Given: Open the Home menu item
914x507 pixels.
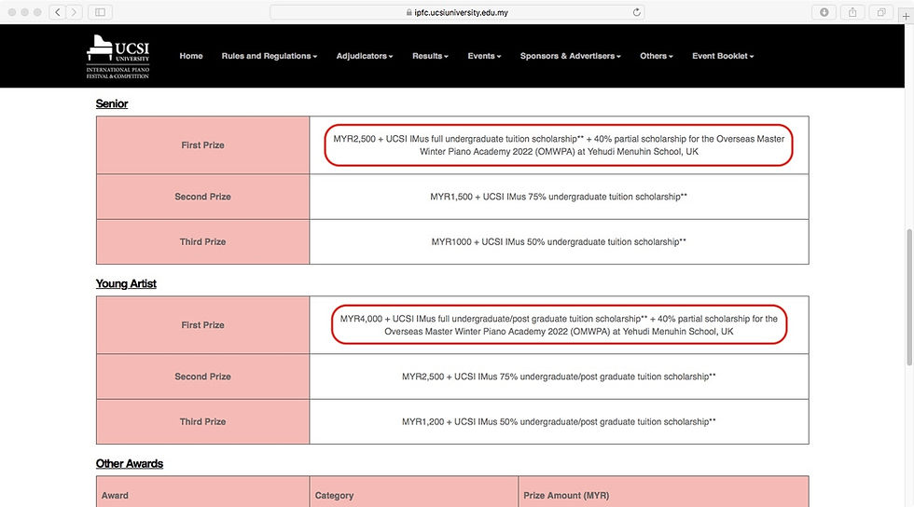Looking at the screenshot, I should (x=191, y=56).
